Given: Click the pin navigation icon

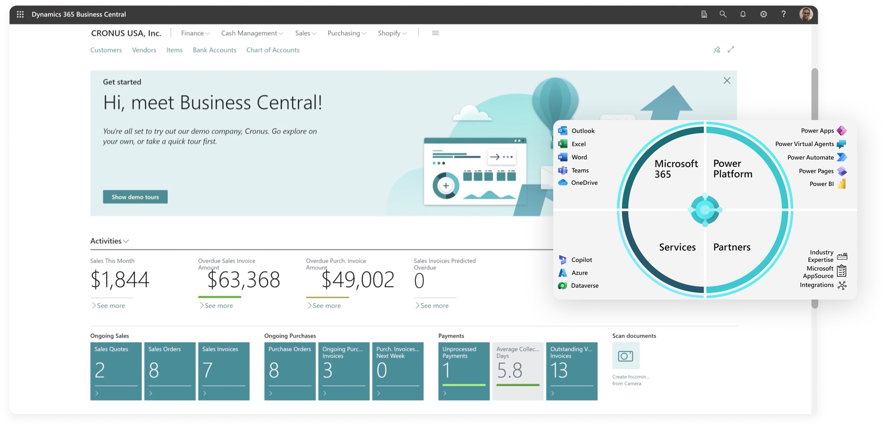Looking at the screenshot, I should click(717, 50).
